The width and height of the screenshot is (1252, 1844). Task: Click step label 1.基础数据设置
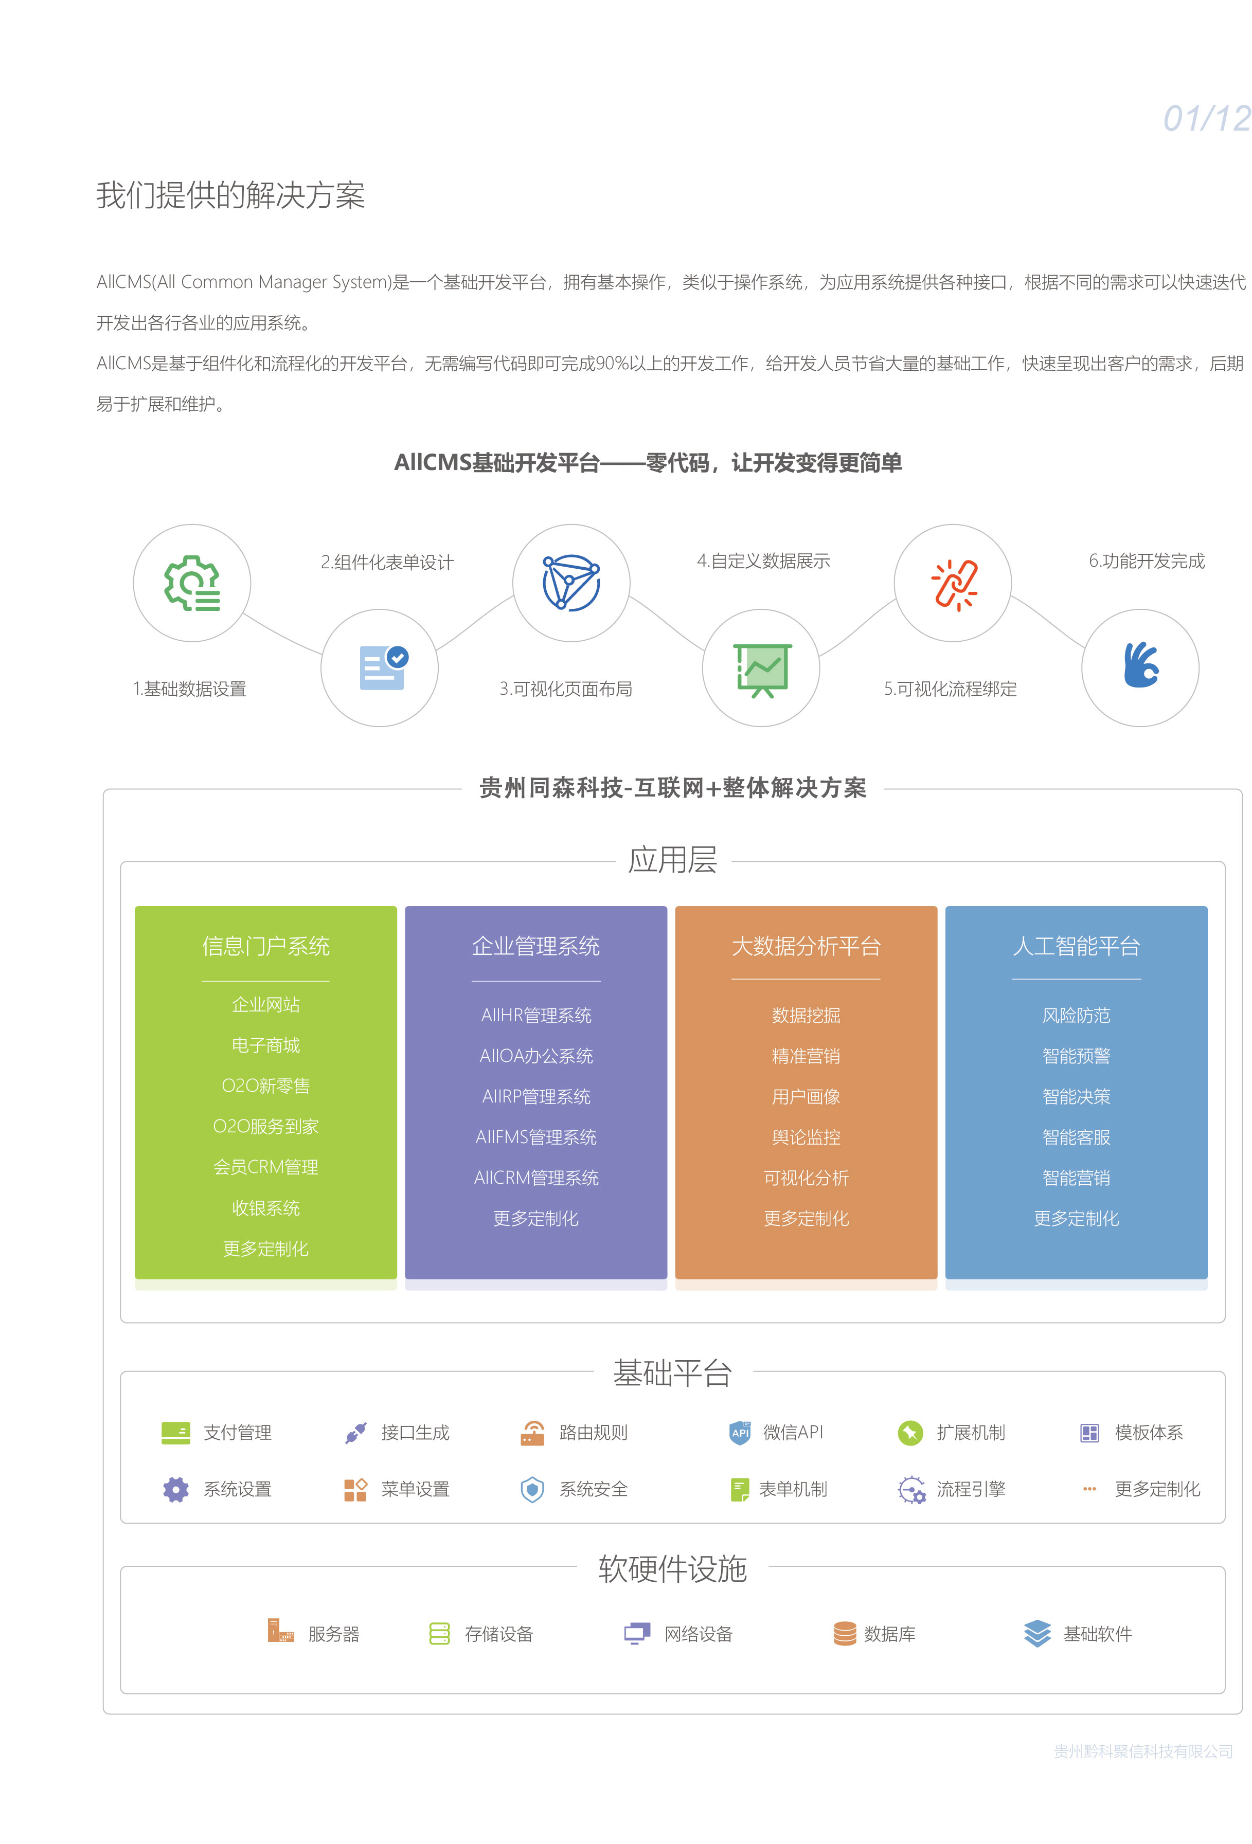click(x=189, y=689)
